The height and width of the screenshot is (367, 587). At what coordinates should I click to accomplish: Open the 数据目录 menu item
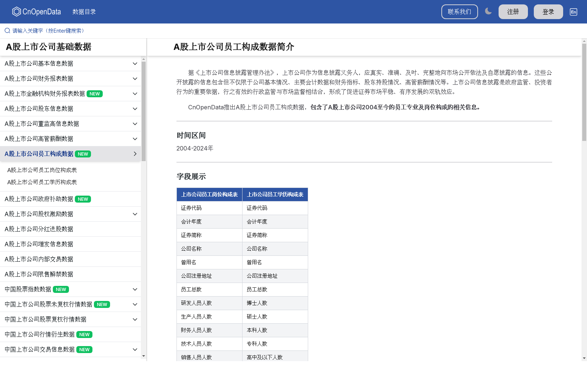click(x=85, y=11)
